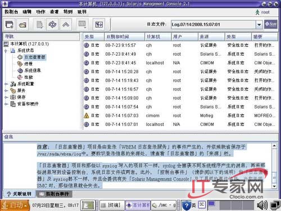Open the 编辑 edit menu
Screen dimensions: 281x211
[27, 12]
